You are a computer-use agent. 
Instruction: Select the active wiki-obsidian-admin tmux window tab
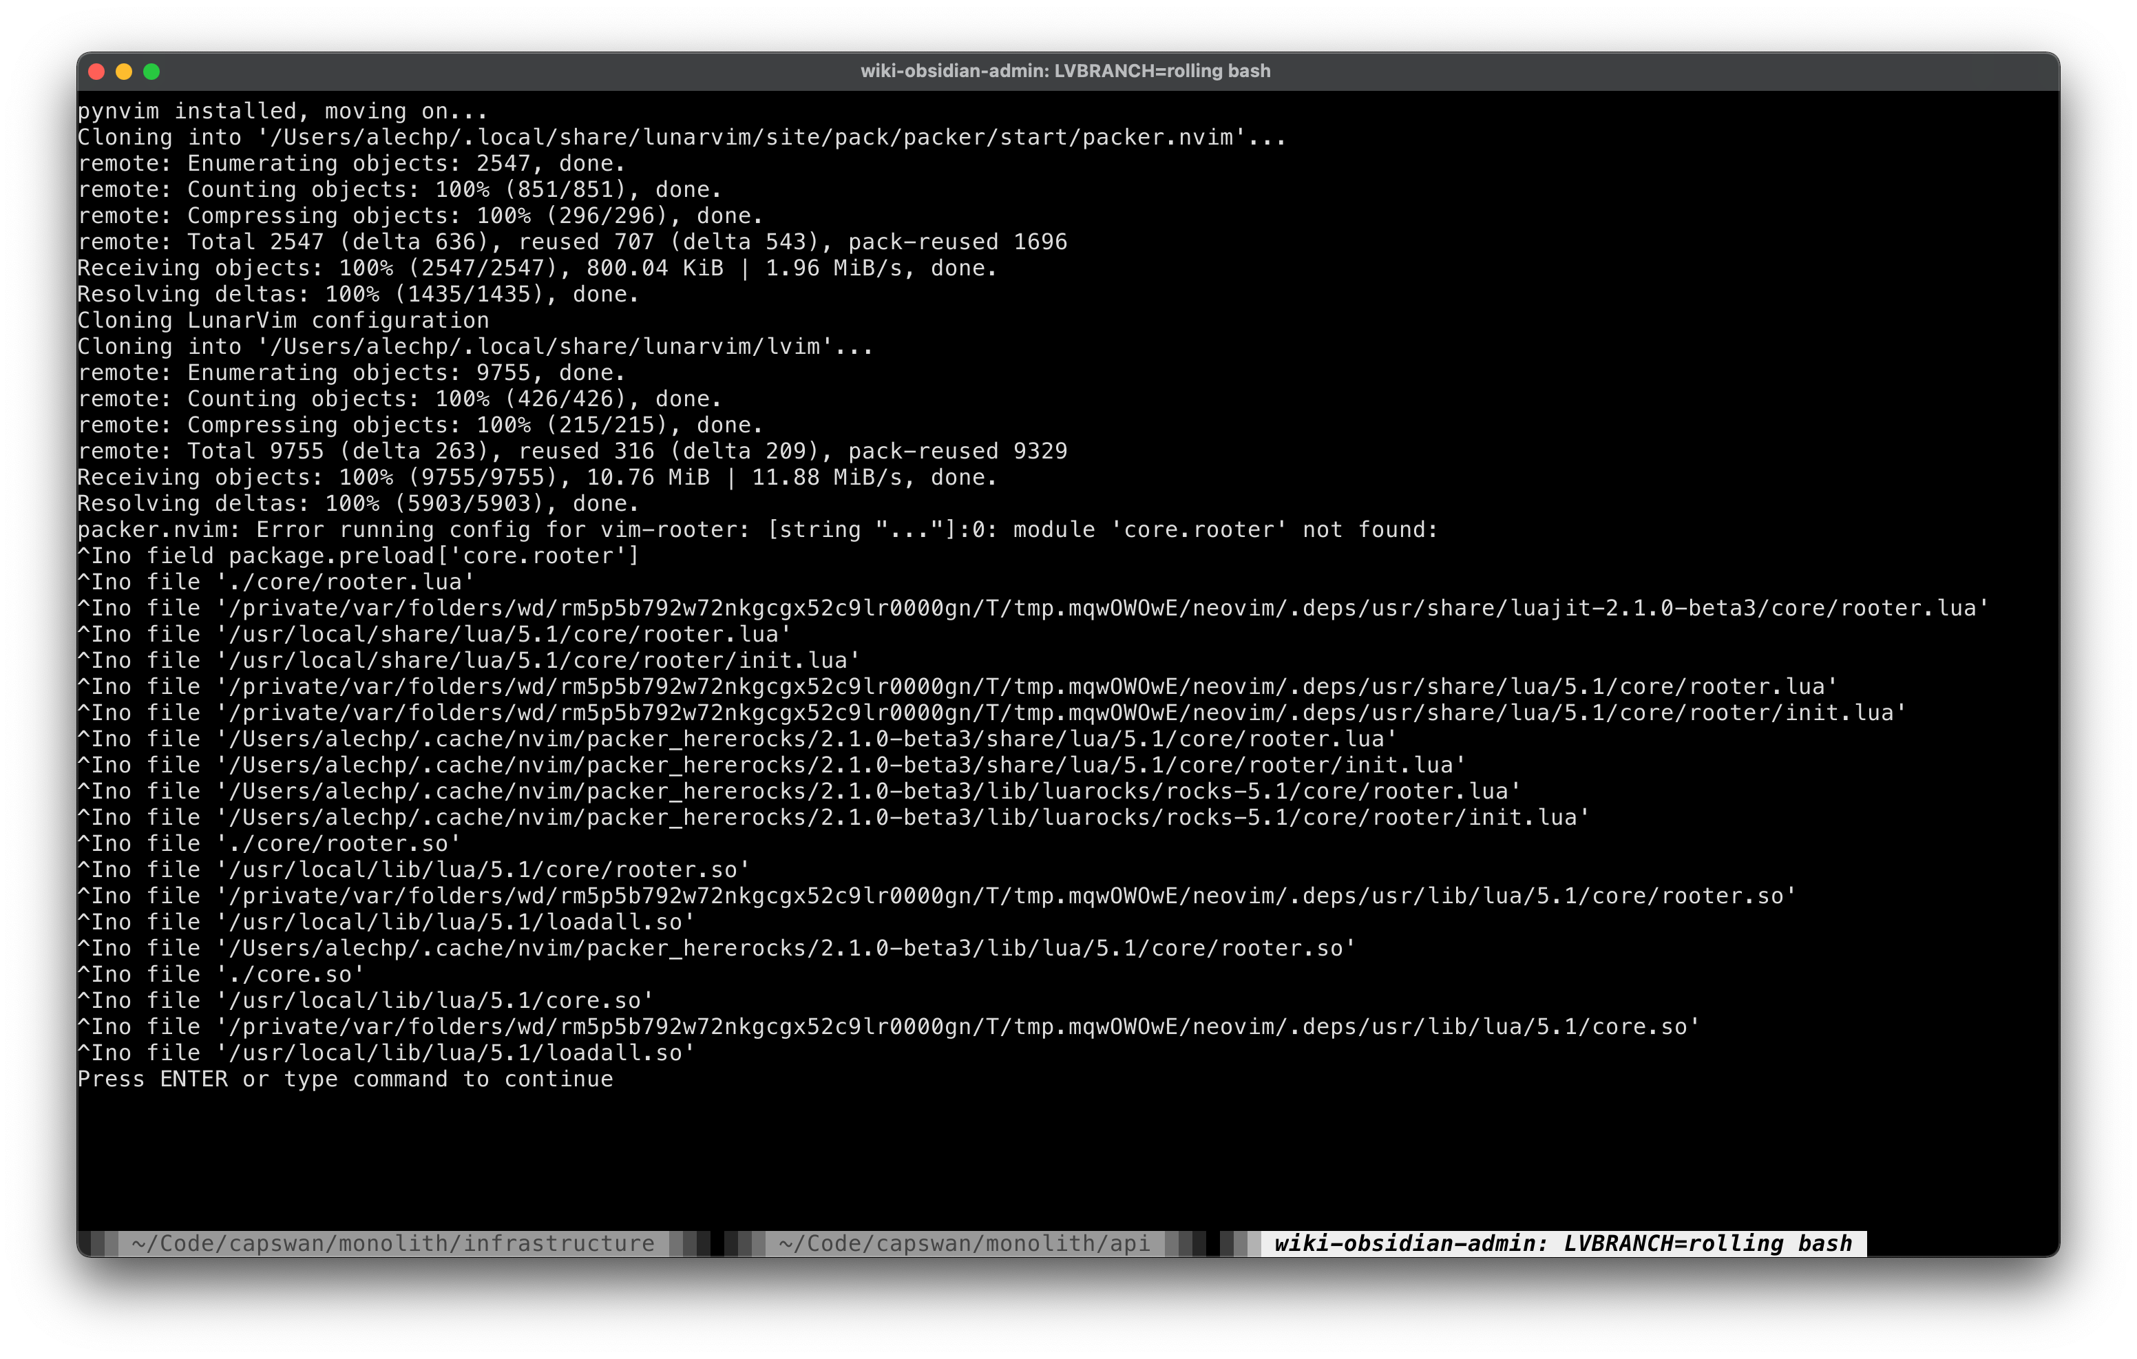pos(1562,1243)
